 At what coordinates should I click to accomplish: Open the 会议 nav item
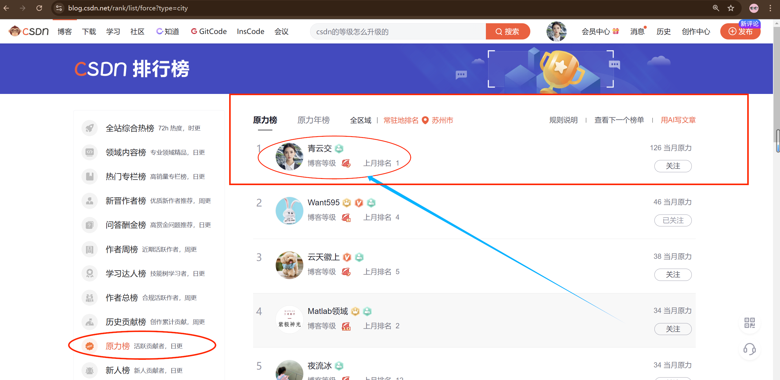pos(281,32)
